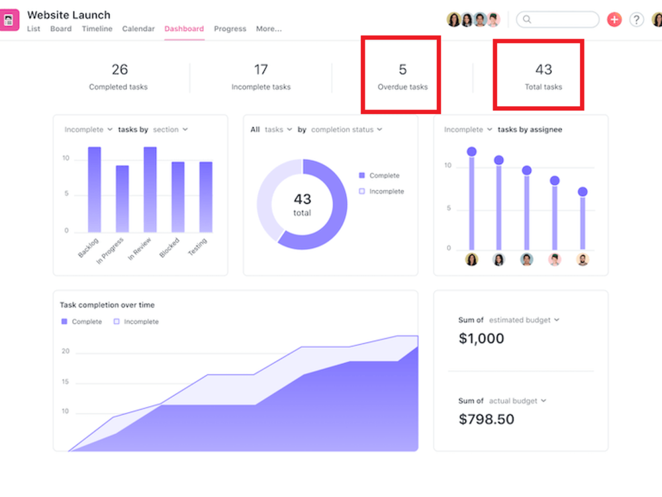Click Complete legend swatch in completion over time
Viewport: 662px width, 497px height.
pos(64,321)
